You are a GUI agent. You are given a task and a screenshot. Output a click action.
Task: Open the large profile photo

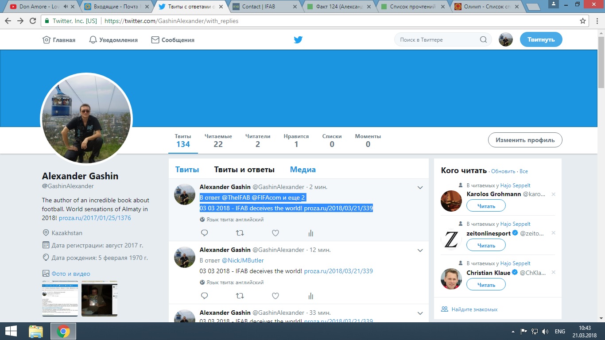86,119
